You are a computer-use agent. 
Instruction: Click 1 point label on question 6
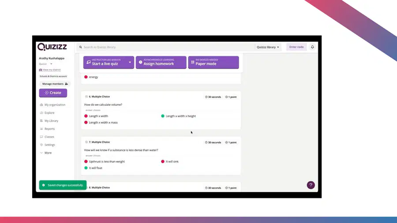[x=231, y=97]
